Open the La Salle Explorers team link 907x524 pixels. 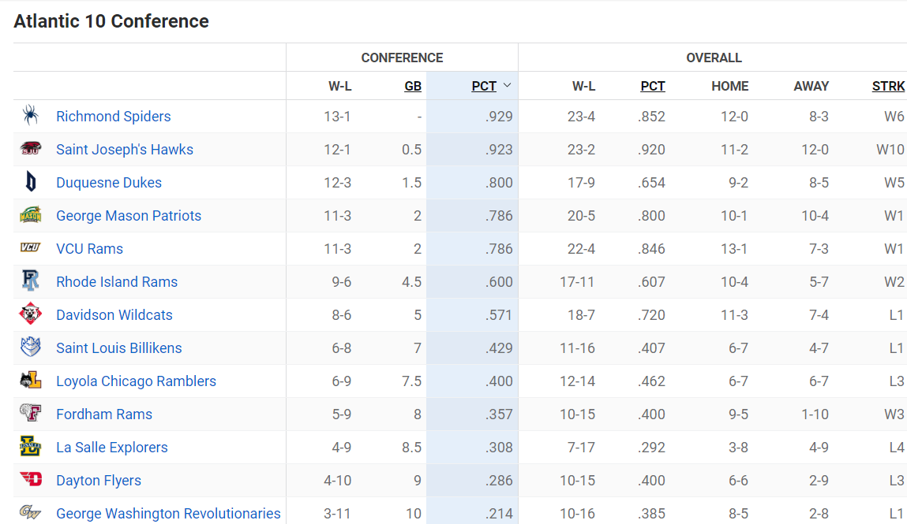(112, 447)
